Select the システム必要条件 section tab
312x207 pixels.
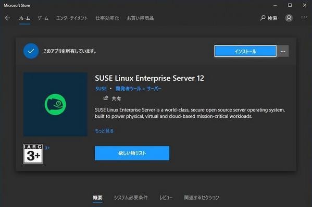tap(131, 198)
